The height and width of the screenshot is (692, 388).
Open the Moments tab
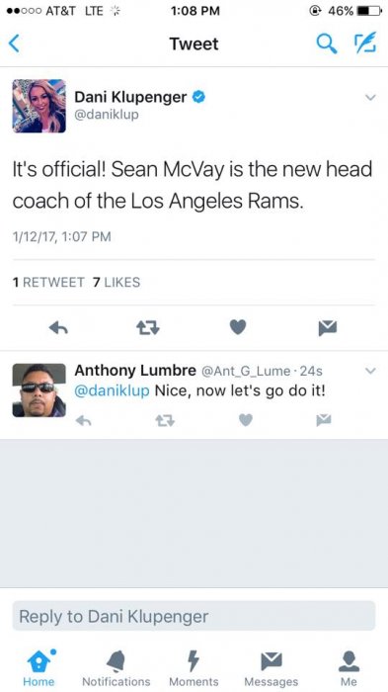coord(194,668)
